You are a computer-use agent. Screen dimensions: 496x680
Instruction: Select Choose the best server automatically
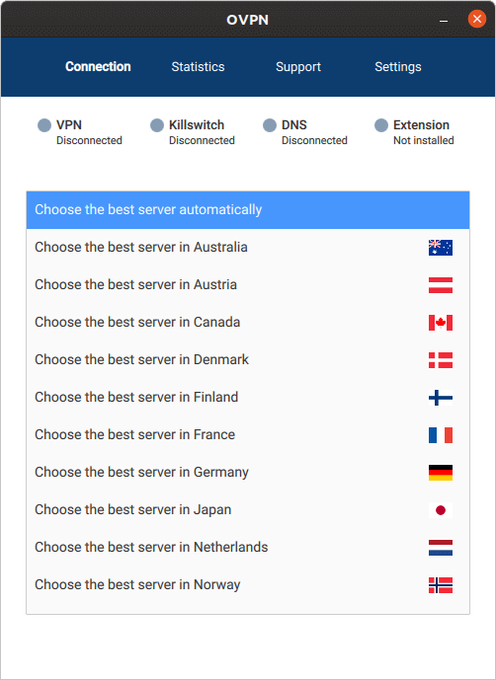coord(248,210)
